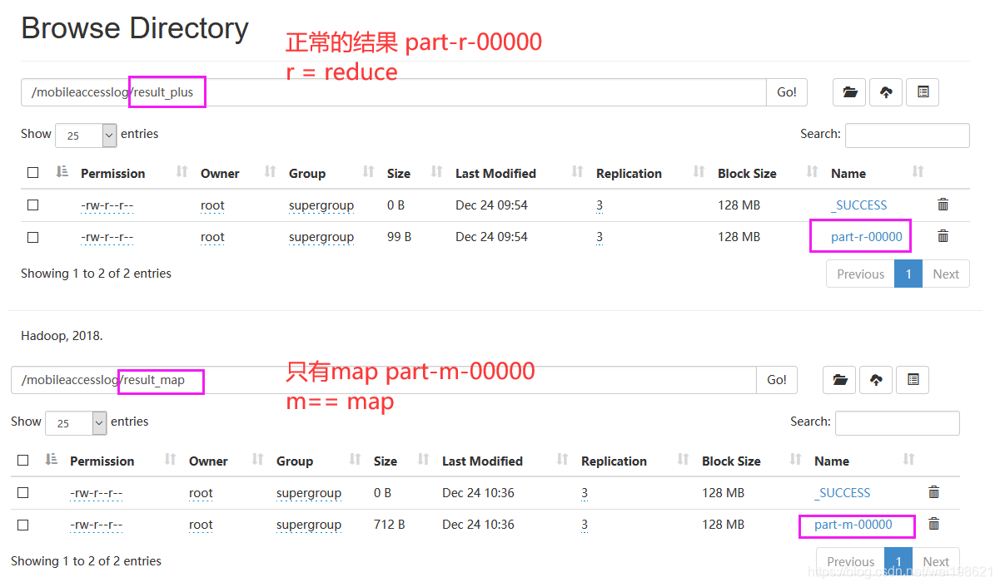Sort result_map table by Owner arrows
This screenshot has width=1000, height=587.
point(257,460)
